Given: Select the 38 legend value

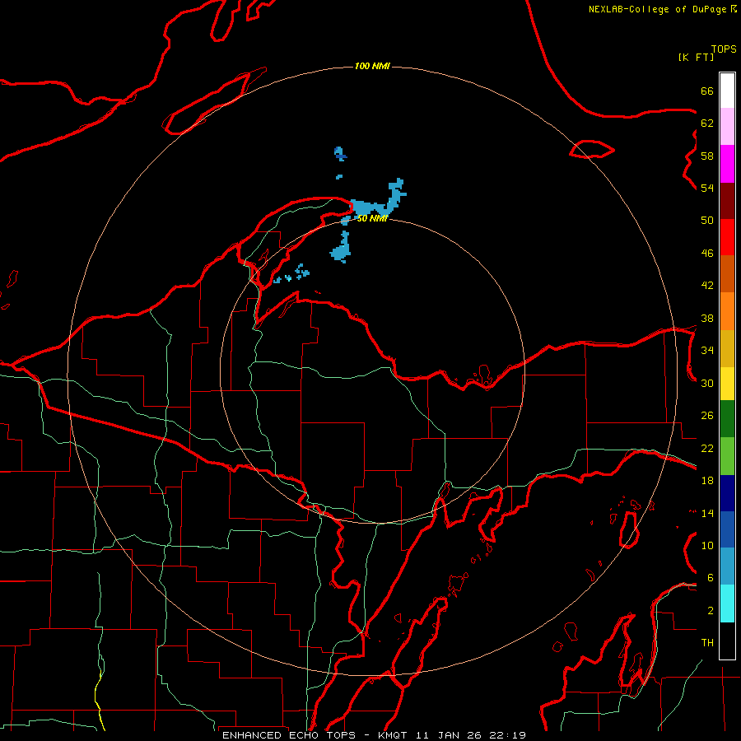Looking at the screenshot, I should tap(707, 318).
